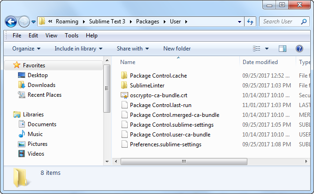Open the Edit menu
The width and height of the screenshot is (314, 194).
33,36
